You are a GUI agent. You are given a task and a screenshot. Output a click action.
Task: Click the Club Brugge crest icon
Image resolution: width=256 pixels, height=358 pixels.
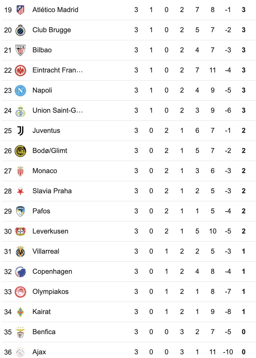click(20, 30)
